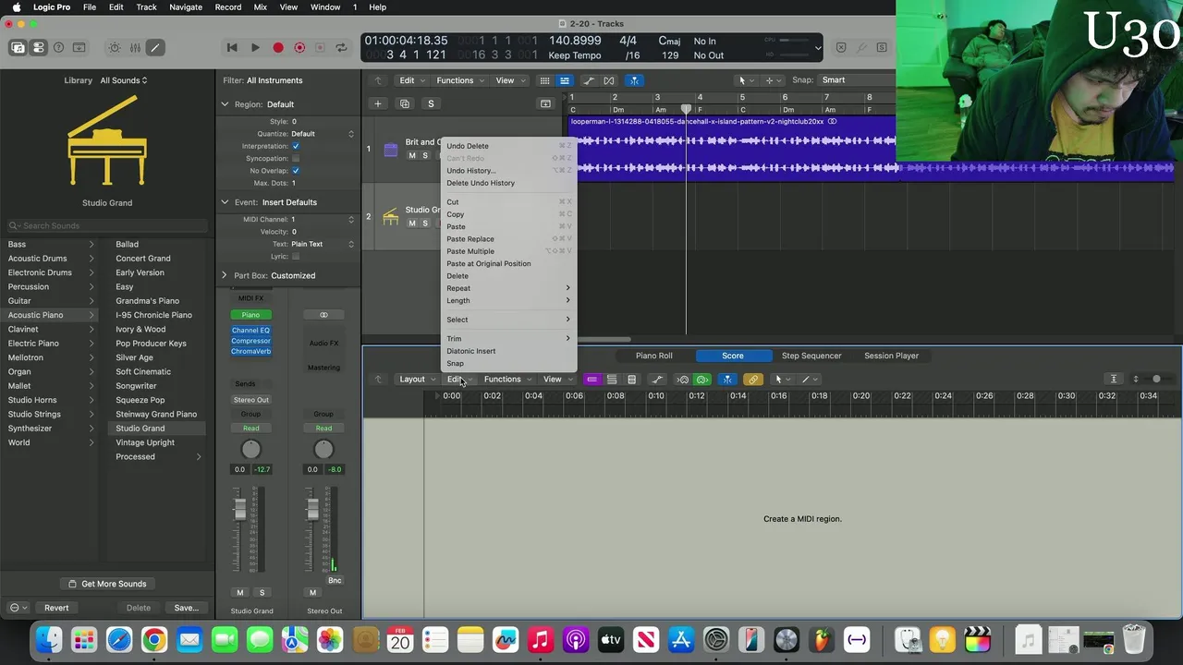Expand the Part Box Customized section
Viewport: 1183px width, 665px height.
[225, 275]
